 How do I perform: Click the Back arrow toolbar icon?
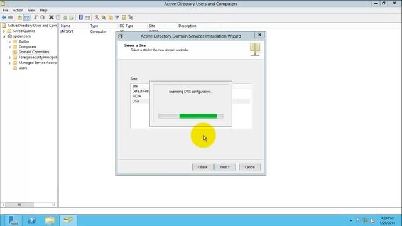[4, 18]
